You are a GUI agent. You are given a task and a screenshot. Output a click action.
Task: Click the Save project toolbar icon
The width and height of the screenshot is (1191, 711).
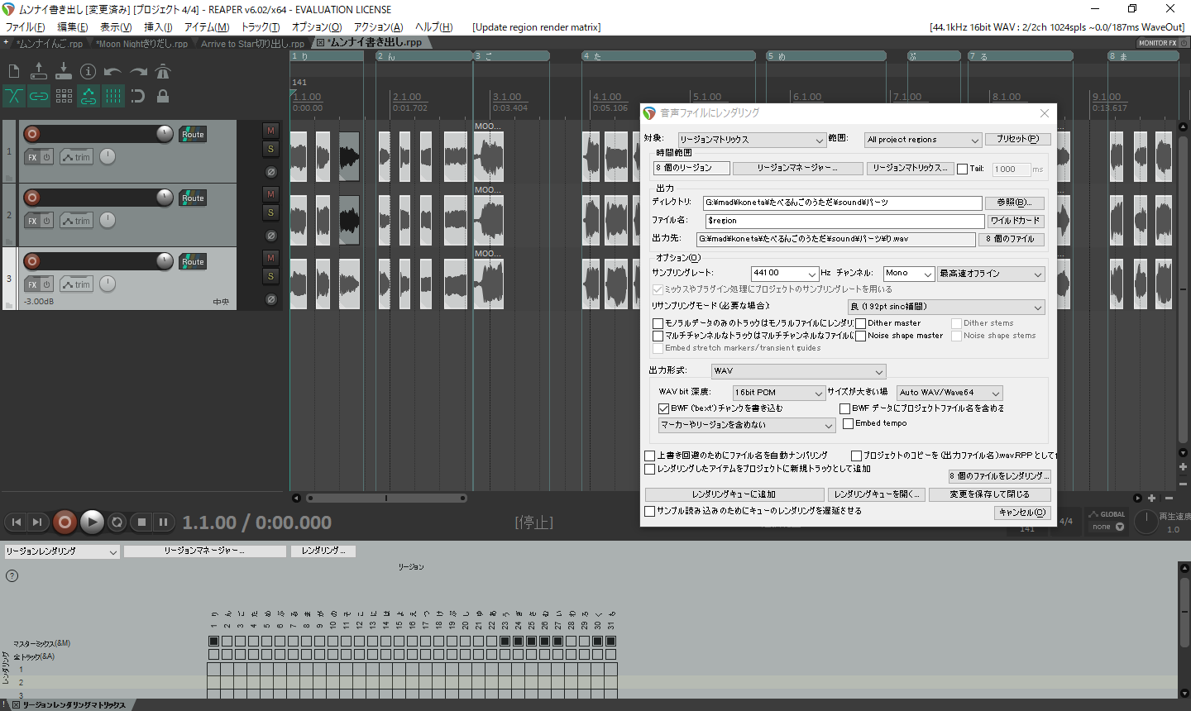click(x=64, y=72)
